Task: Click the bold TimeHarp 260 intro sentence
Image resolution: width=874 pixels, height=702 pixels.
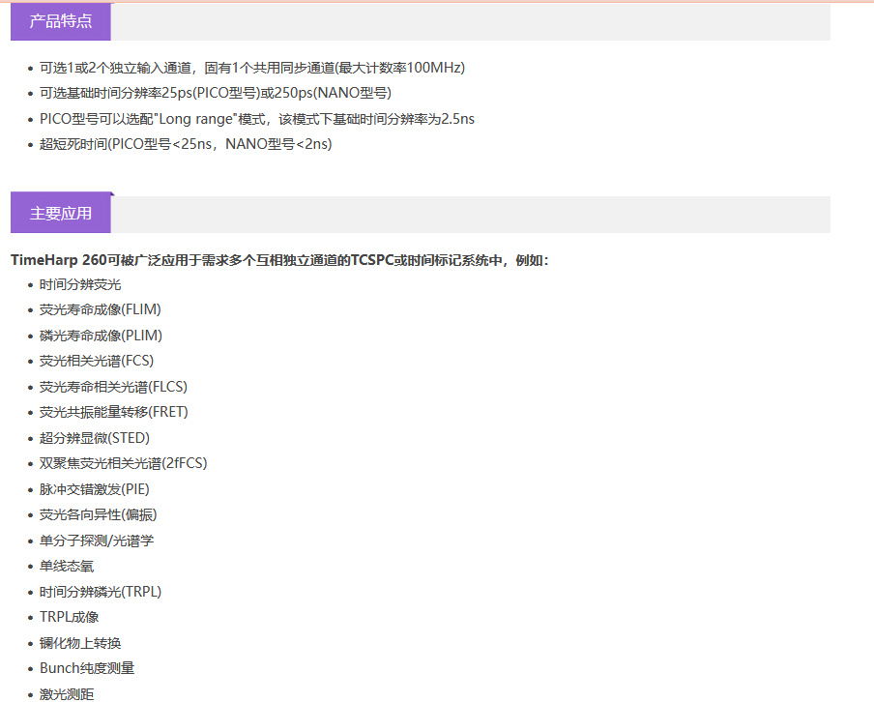Action: coord(279,260)
